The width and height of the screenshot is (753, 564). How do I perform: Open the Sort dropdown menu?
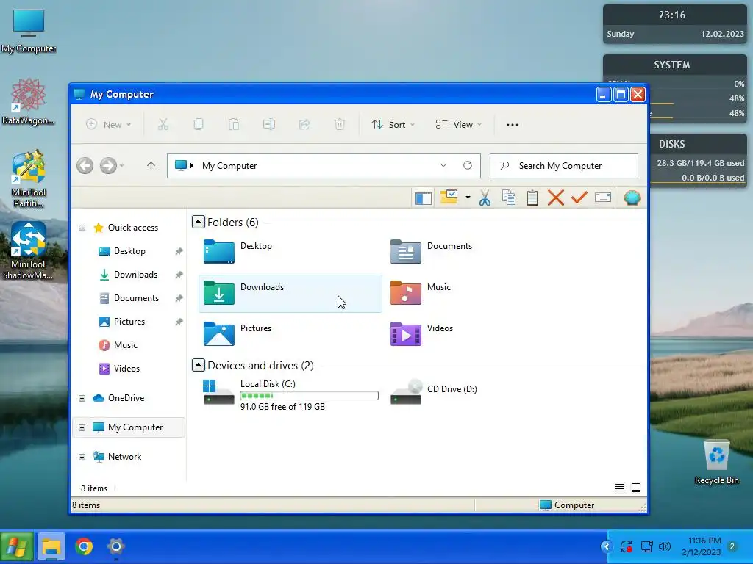393,125
